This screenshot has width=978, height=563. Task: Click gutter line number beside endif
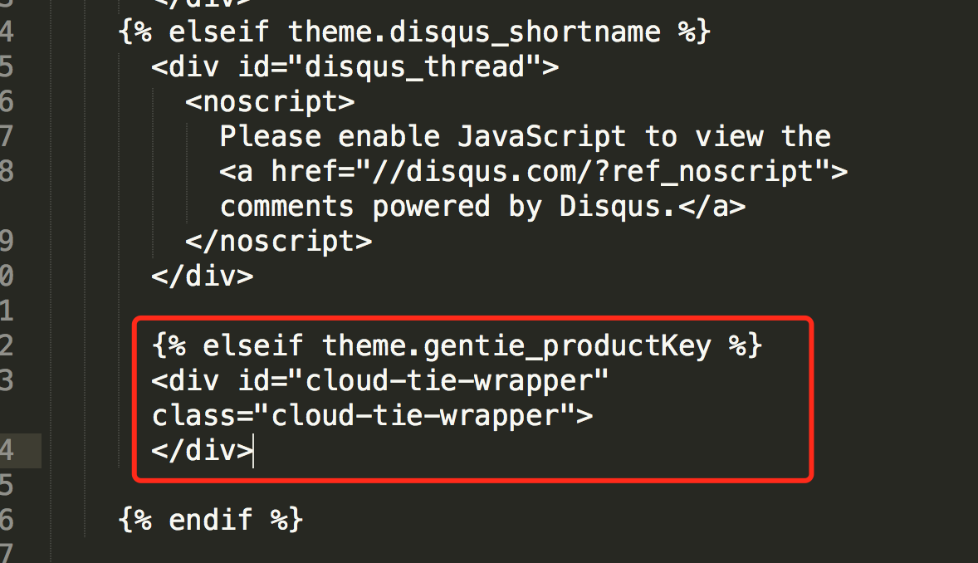click(x=7, y=520)
